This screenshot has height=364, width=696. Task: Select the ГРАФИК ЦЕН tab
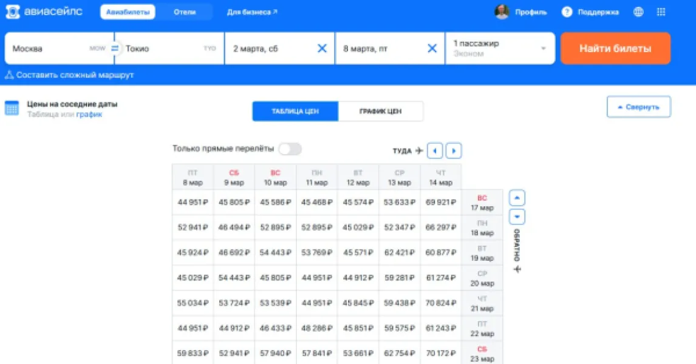coord(380,111)
